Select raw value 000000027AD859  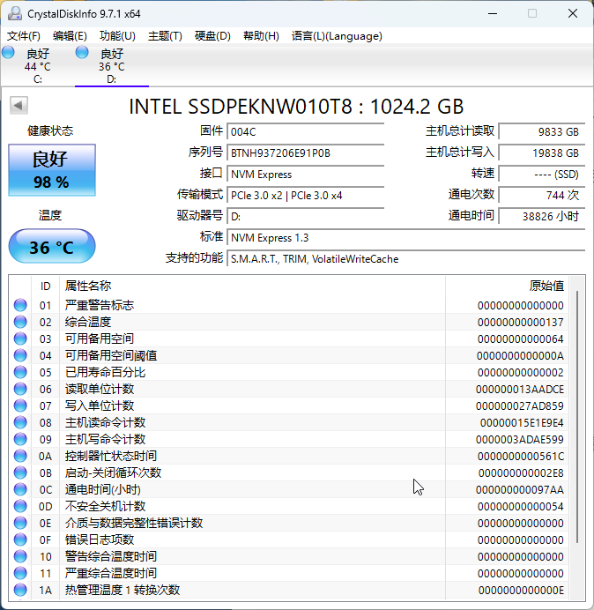coord(520,405)
